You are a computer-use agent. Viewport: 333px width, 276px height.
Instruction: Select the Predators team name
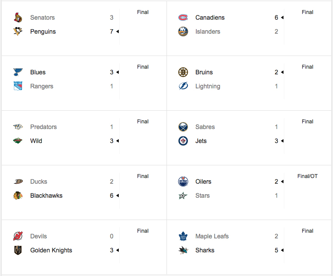click(x=43, y=127)
